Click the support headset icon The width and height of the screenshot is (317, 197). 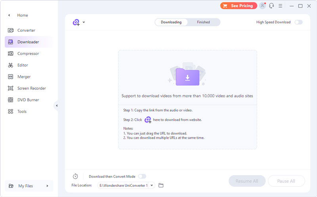click(x=271, y=6)
